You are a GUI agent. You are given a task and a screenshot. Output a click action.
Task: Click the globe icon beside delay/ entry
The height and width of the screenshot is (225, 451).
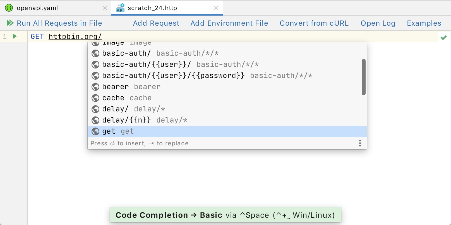coord(95,109)
